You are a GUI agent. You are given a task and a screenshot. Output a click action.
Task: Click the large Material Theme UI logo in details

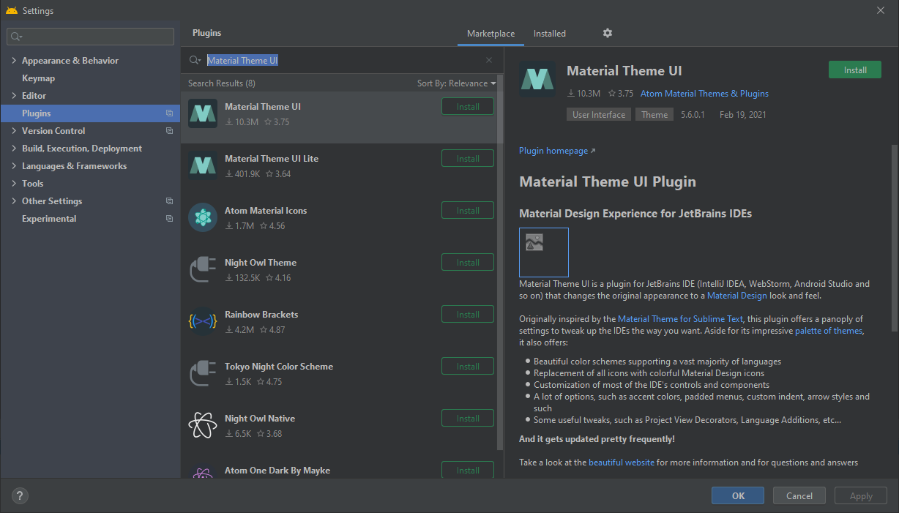[538, 80]
